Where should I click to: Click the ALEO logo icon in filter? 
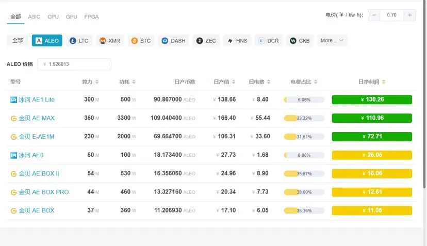tap(39, 41)
